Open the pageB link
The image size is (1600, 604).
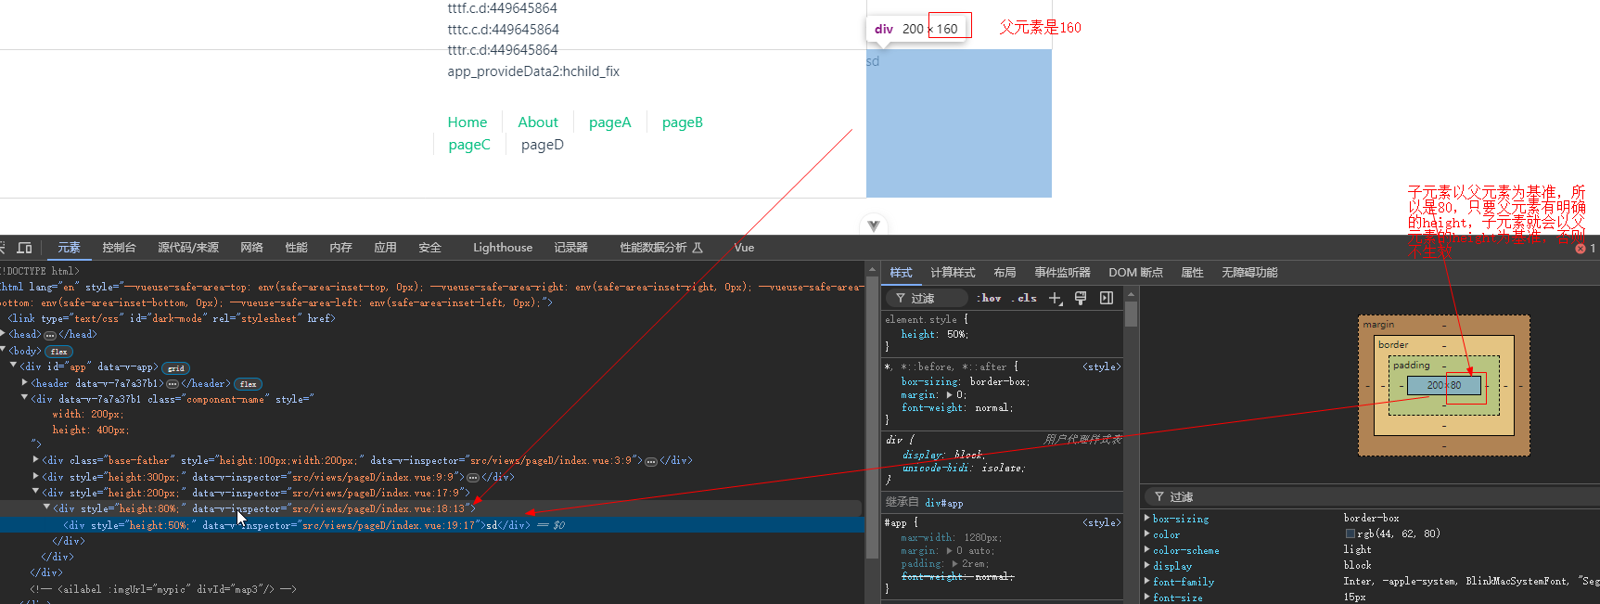pos(683,122)
